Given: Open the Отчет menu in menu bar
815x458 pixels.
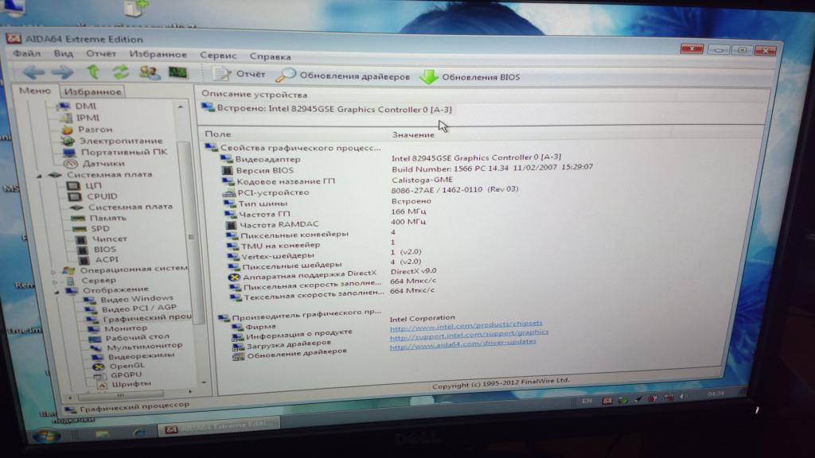Looking at the screenshot, I should [101, 53].
